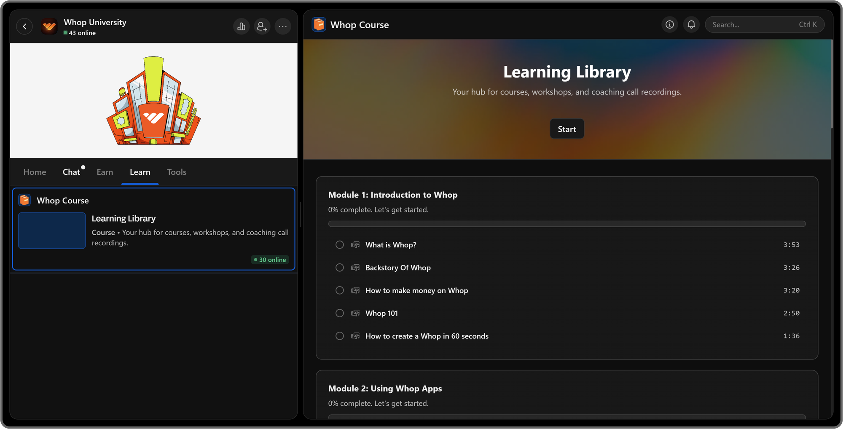Open the Chat tab
The height and width of the screenshot is (429, 843).
pyautogui.click(x=71, y=172)
